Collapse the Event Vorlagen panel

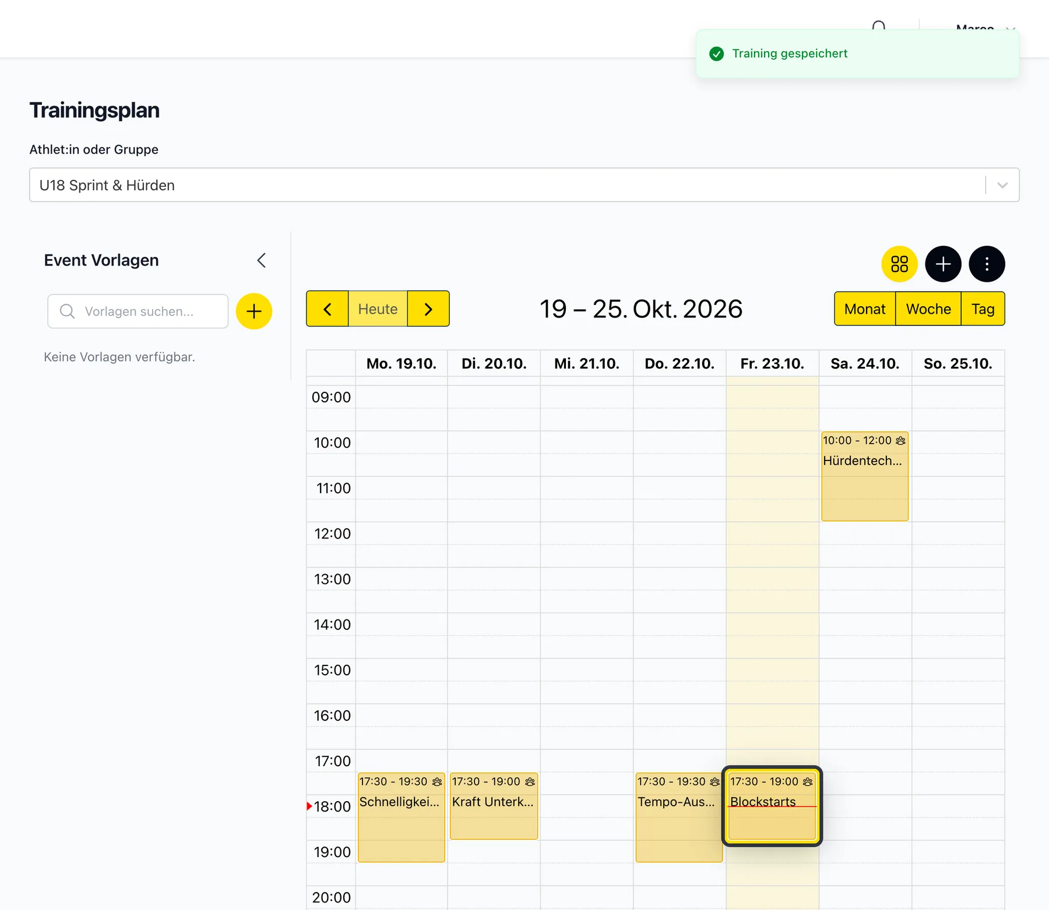(x=262, y=260)
